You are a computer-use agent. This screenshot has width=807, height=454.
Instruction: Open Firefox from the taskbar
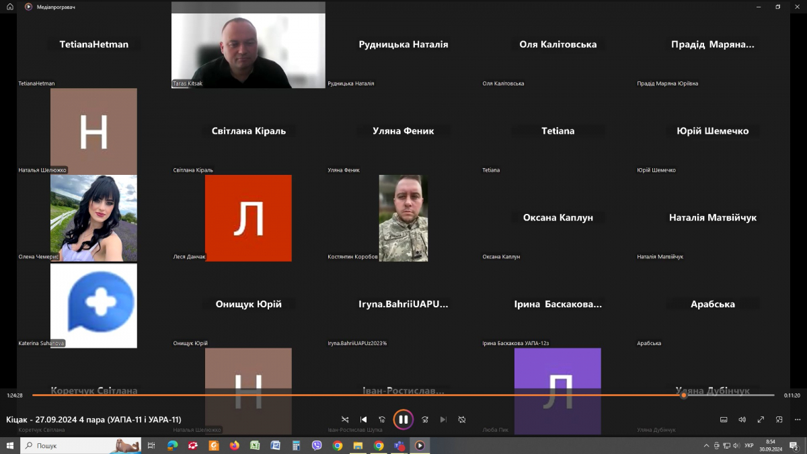click(234, 445)
